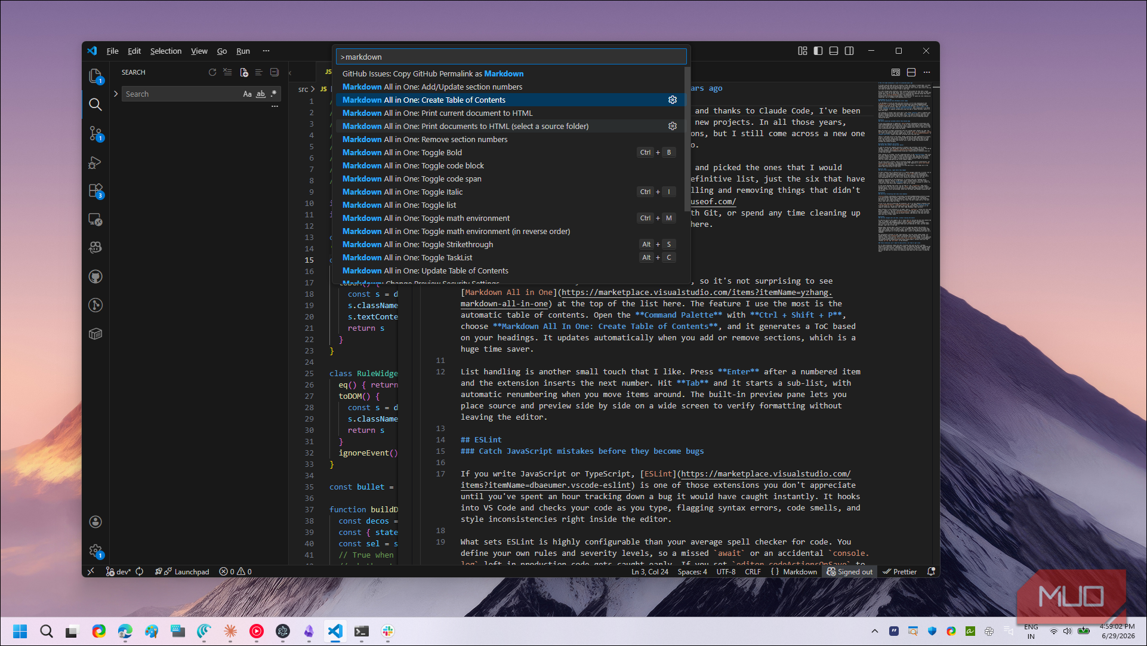Toggle Match Whole Word in the search box
The height and width of the screenshot is (646, 1147).
tap(261, 94)
